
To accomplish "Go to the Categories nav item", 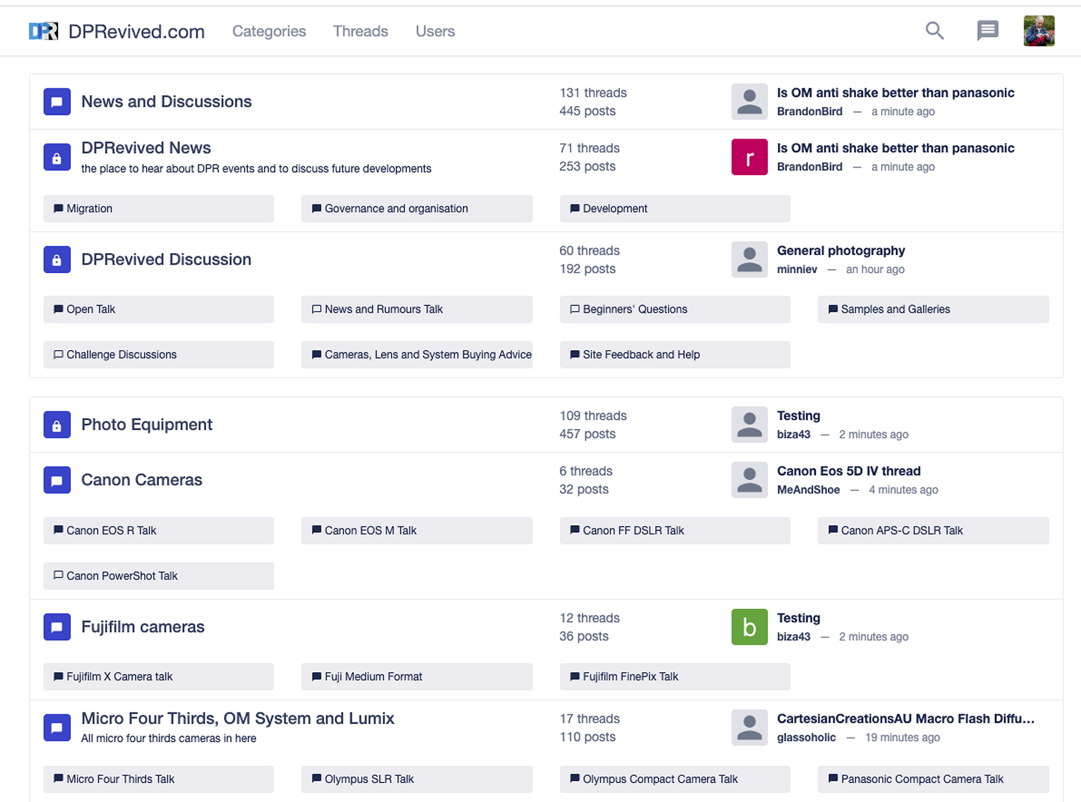I will click(x=269, y=31).
